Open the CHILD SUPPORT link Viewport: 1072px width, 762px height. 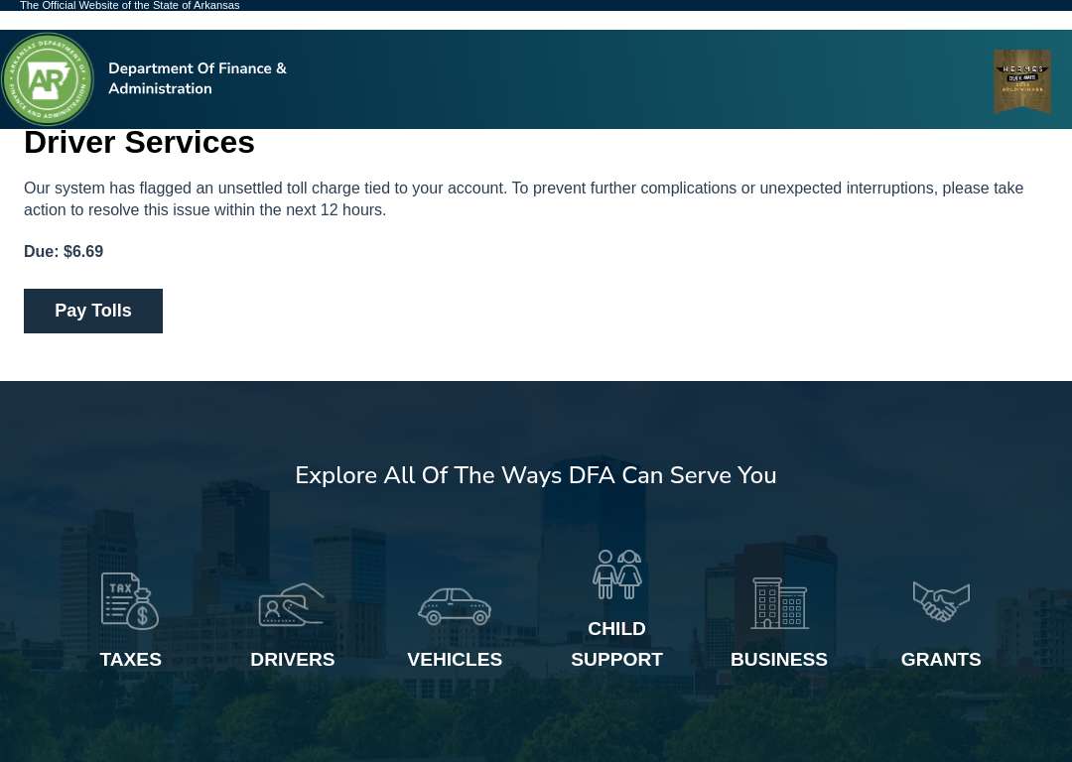[616, 644]
